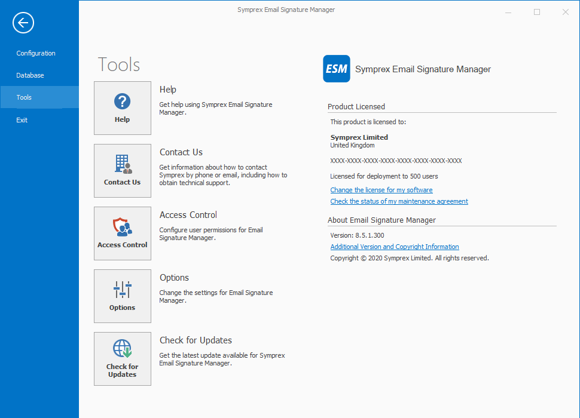
Task: Click the 'Product Licensed' section heading
Action: [356, 107]
